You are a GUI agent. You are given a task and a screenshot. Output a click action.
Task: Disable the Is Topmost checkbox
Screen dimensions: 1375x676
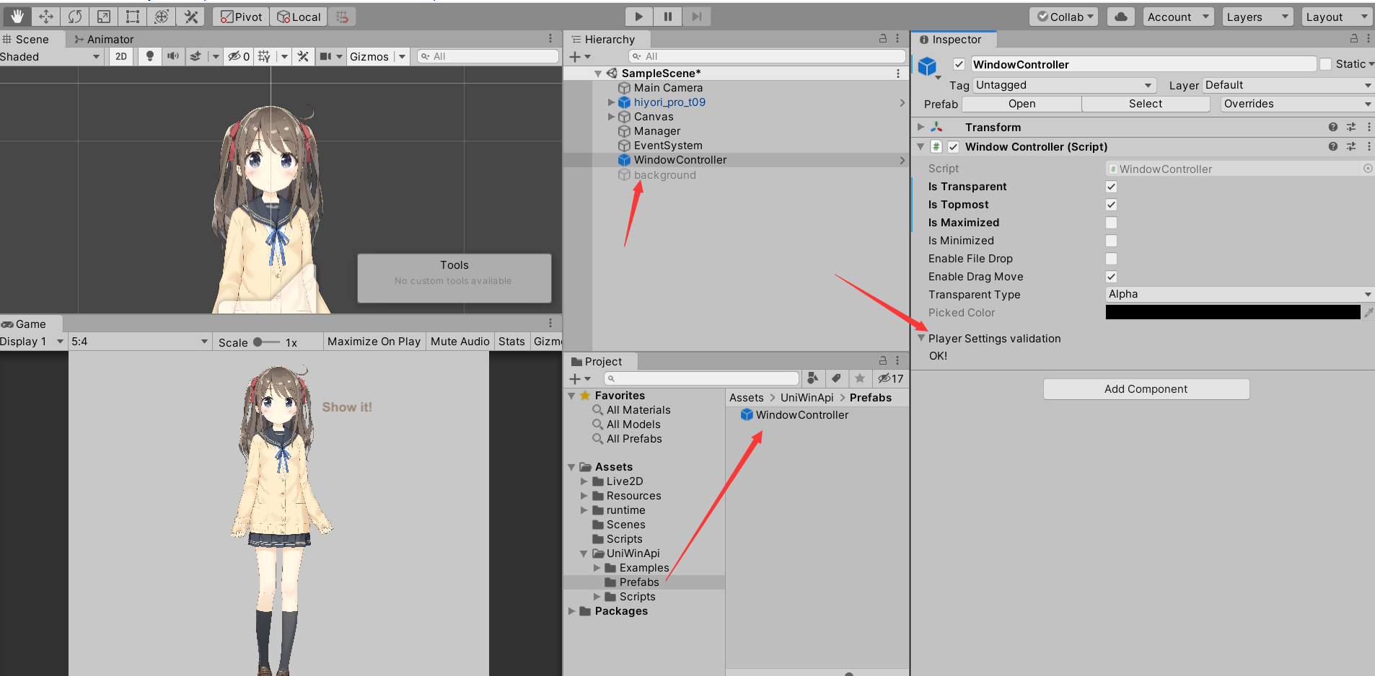(1110, 204)
